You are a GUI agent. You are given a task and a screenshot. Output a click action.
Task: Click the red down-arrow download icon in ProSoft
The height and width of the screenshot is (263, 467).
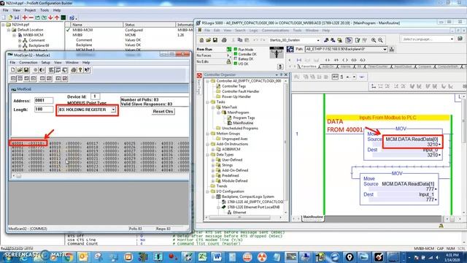point(50,18)
